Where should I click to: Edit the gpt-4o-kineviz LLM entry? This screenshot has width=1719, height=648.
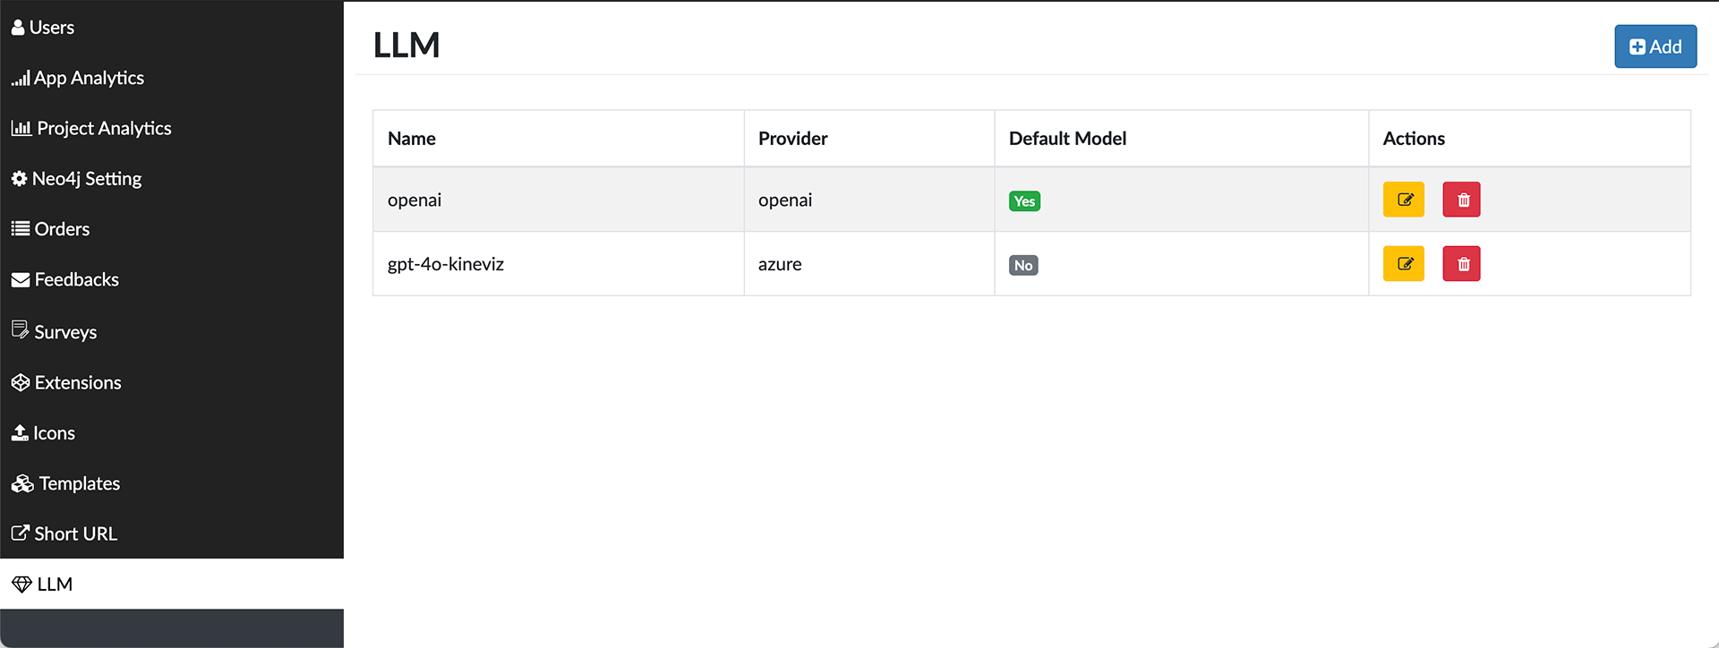click(x=1403, y=264)
